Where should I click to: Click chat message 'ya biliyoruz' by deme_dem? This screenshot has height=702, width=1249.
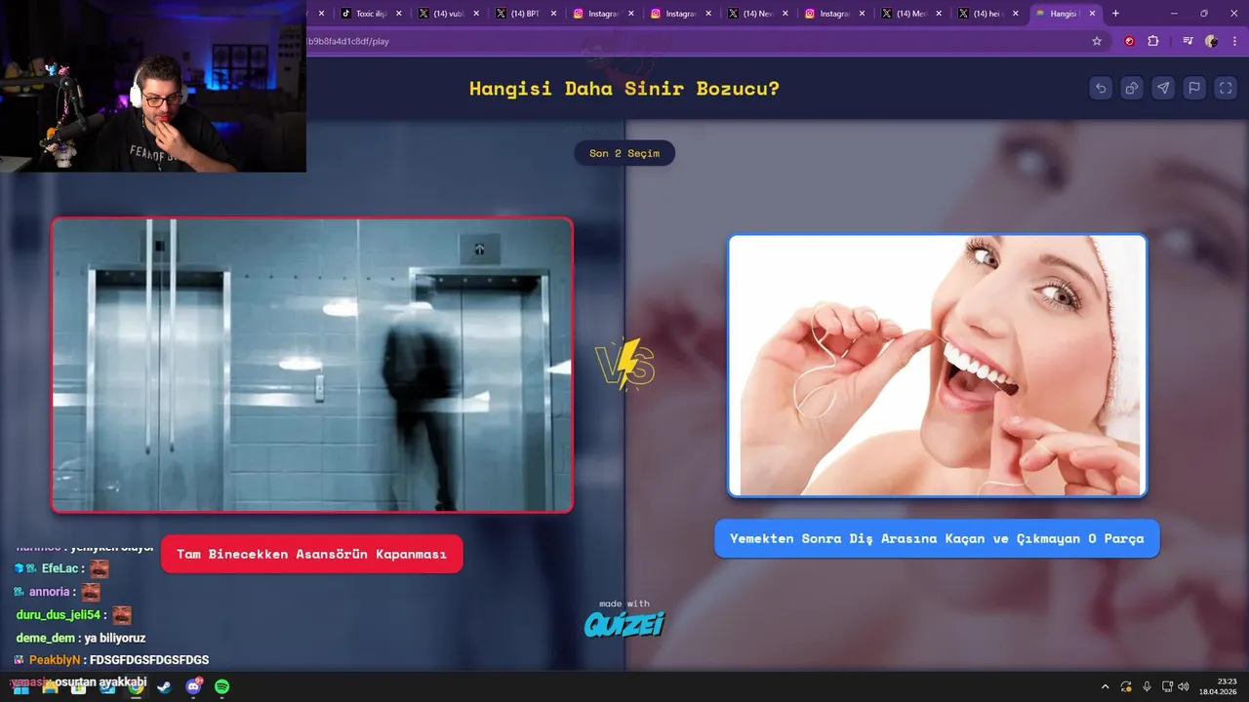click(x=115, y=638)
